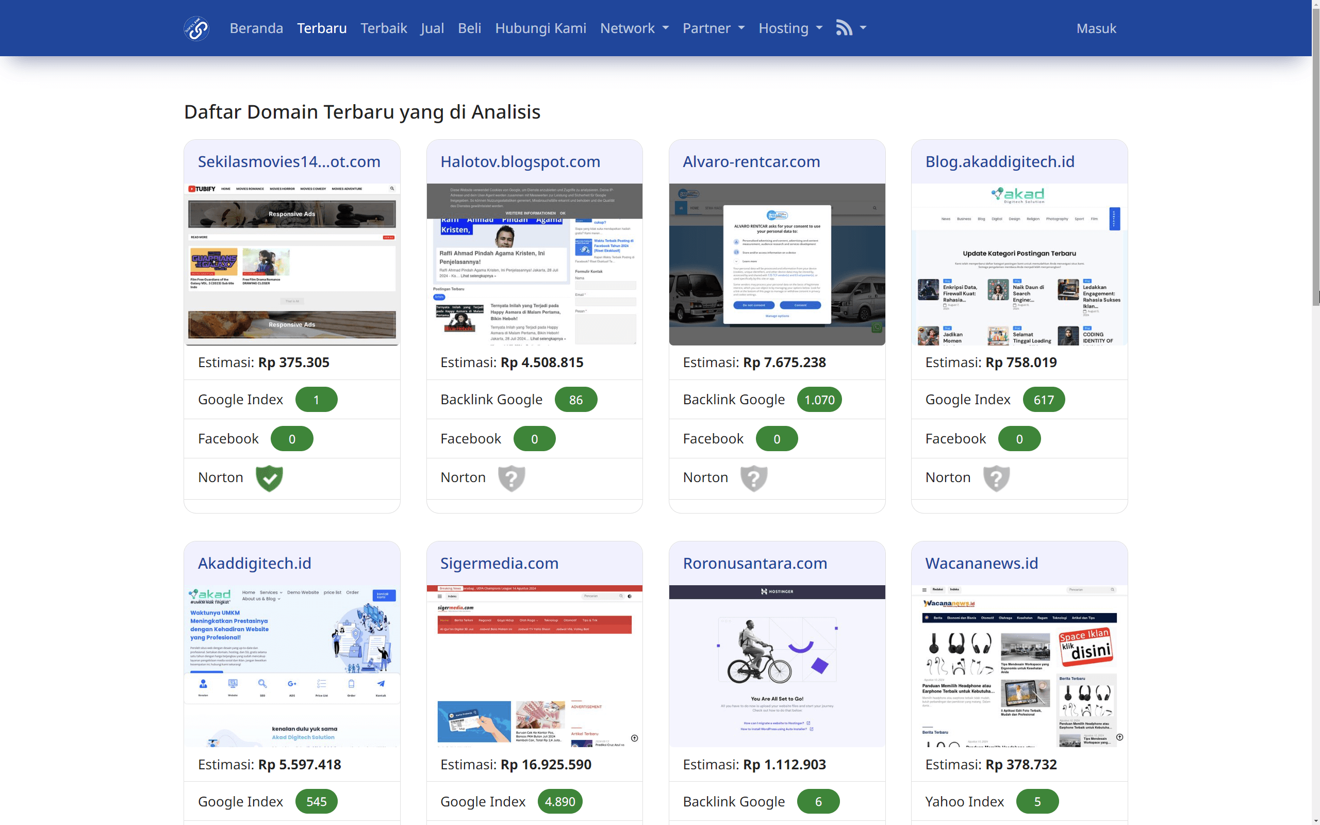Viewport: 1320px width, 825px height.
Task: Click the green Norton shield on Sekilasmovies14 card
Action: point(269,477)
